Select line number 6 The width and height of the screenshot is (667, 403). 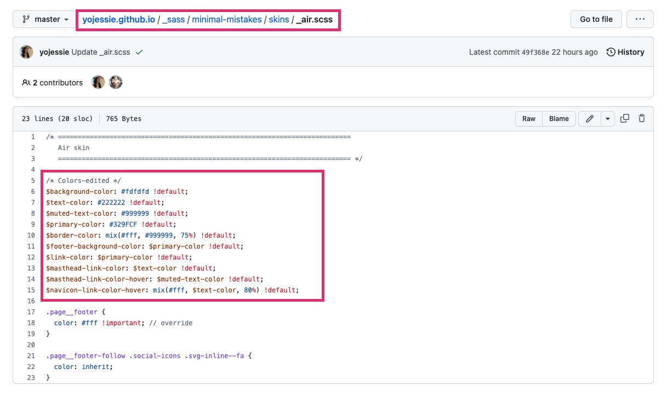pyautogui.click(x=33, y=192)
